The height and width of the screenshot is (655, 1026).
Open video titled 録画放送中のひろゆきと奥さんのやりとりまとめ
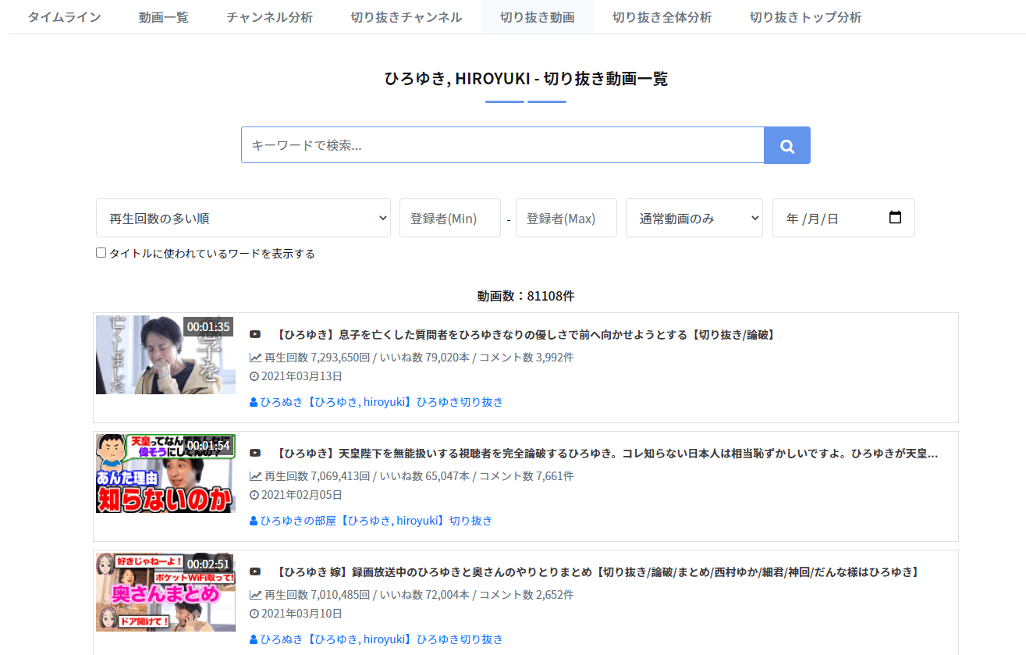tap(599, 572)
